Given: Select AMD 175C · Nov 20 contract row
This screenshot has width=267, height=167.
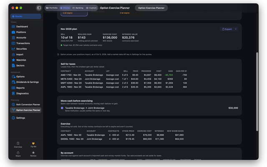Looking at the screenshot, I should pyautogui.click(x=124, y=75).
